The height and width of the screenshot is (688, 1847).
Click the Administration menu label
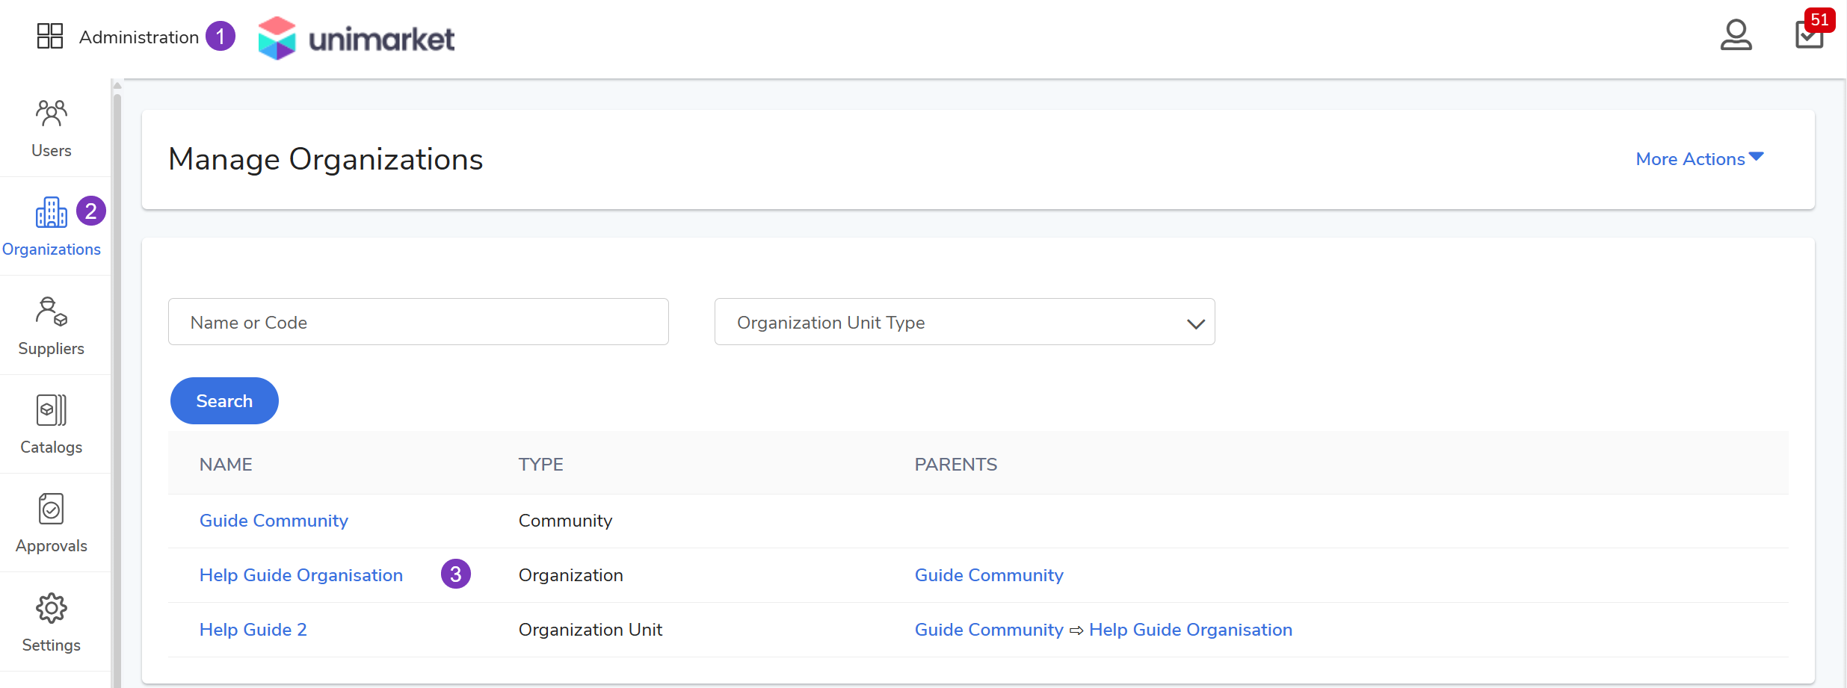[139, 37]
